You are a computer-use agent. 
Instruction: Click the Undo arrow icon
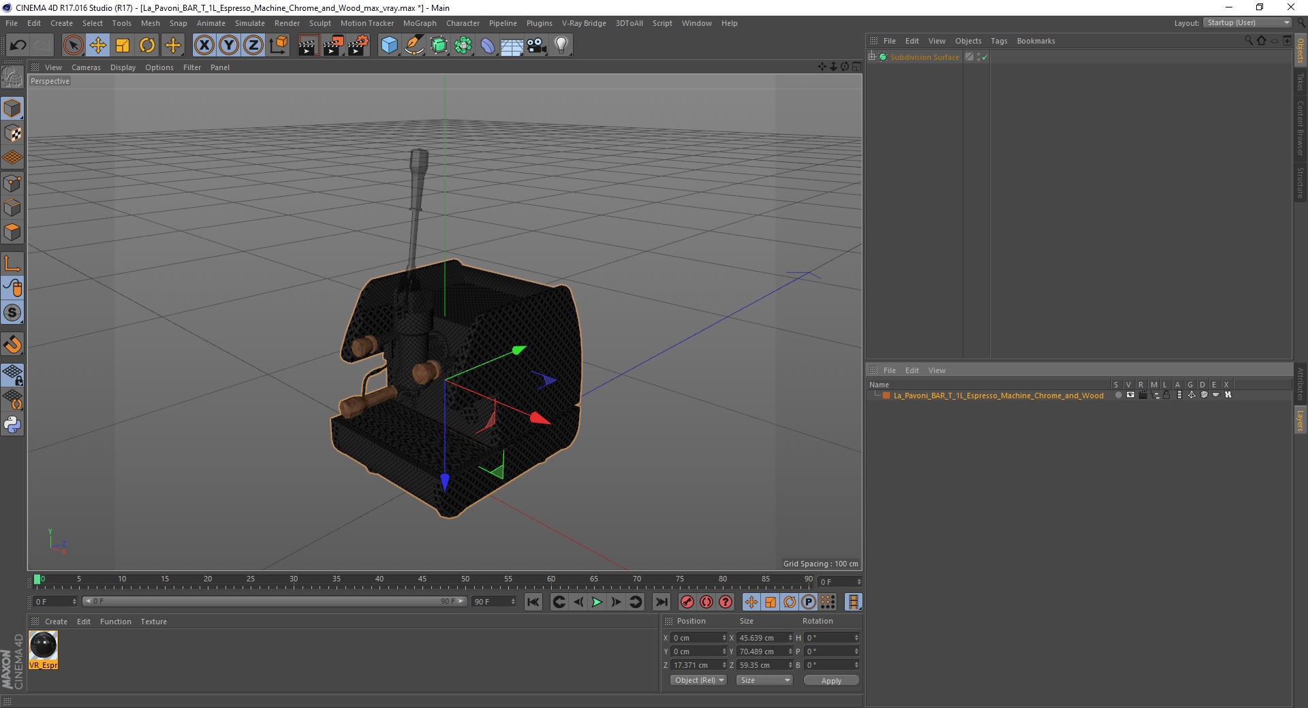pos(18,46)
